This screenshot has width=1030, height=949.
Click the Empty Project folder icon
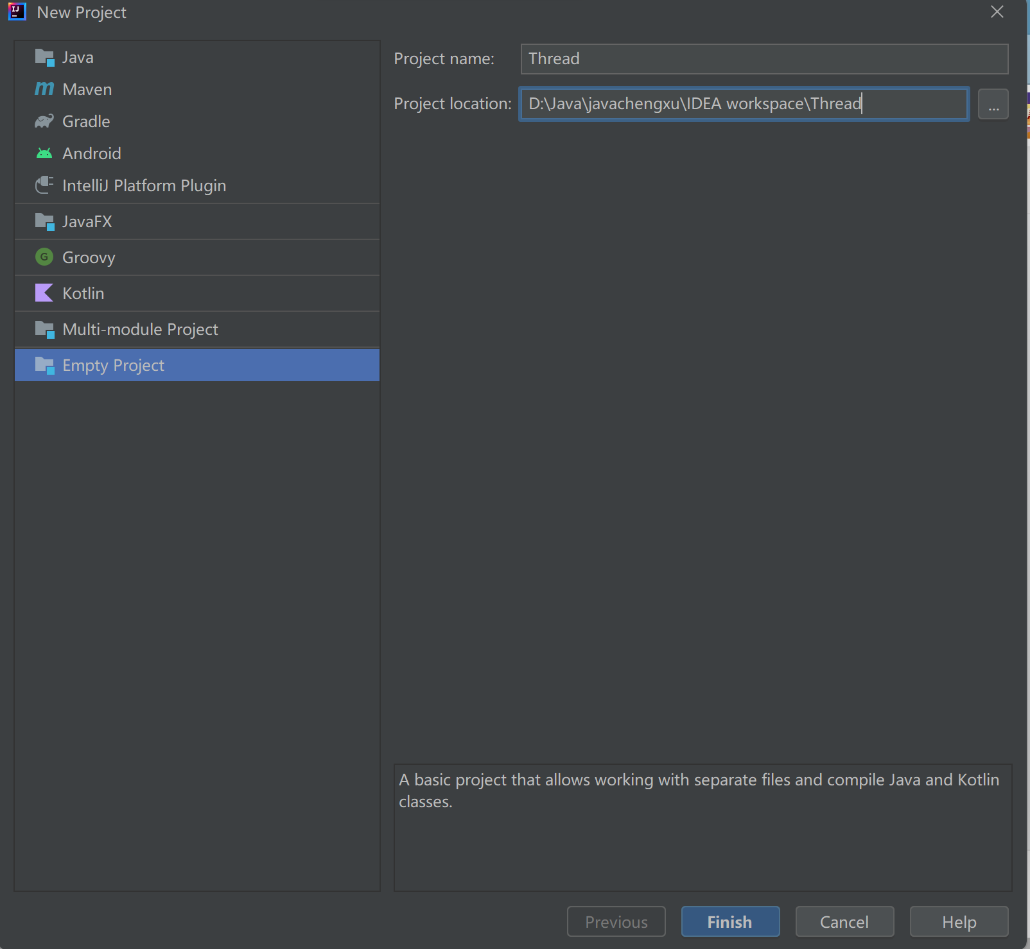coord(44,366)
